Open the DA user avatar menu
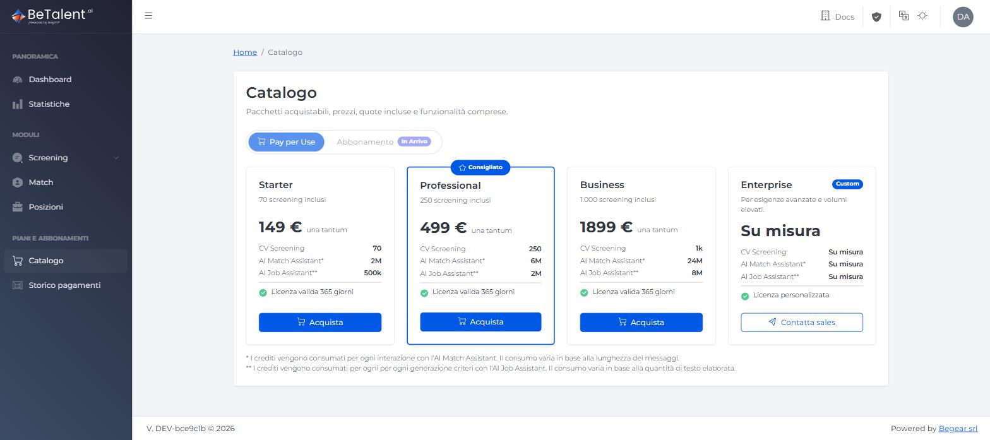Viewport: 990px width, 440px height. click(x=963, y=17)
